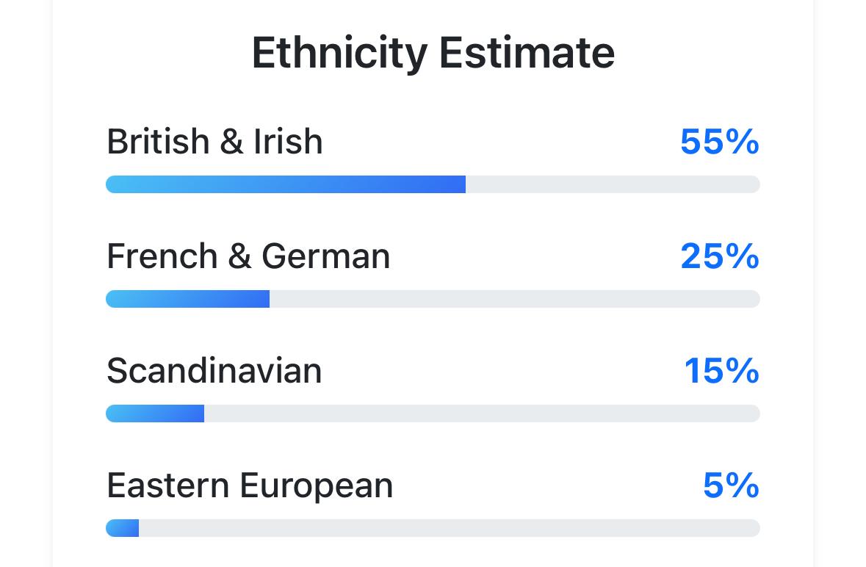Click the word "French" in the second row
This screenshot has height=567, width=866.
coord(162,256)
